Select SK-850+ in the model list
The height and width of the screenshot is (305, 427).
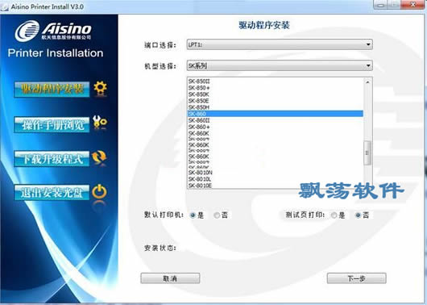tap(276, 88)
